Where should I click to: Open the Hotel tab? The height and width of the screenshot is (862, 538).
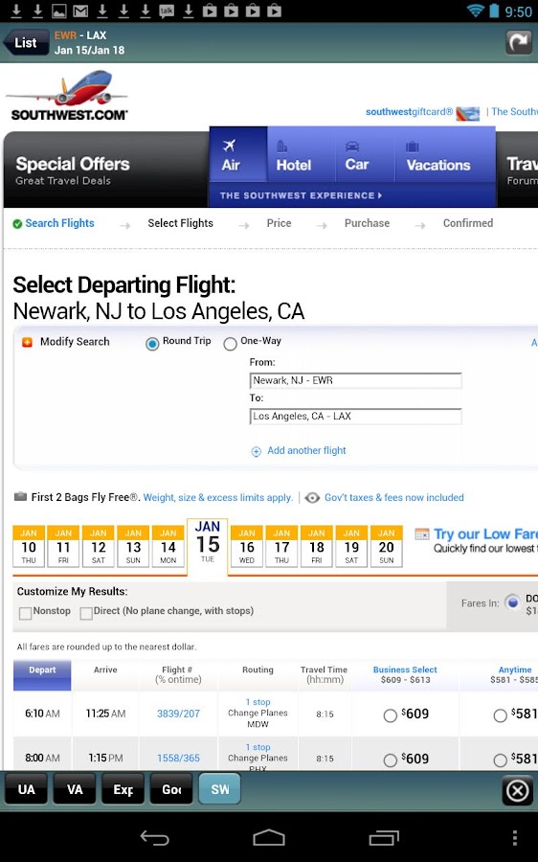(294, 155)
